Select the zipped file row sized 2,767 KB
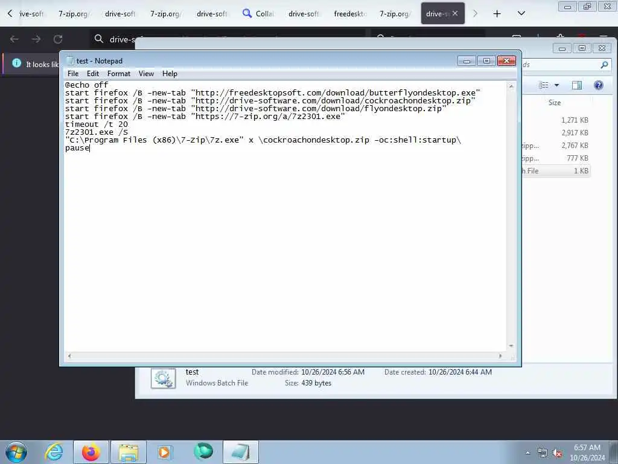 tap(556, 146)
